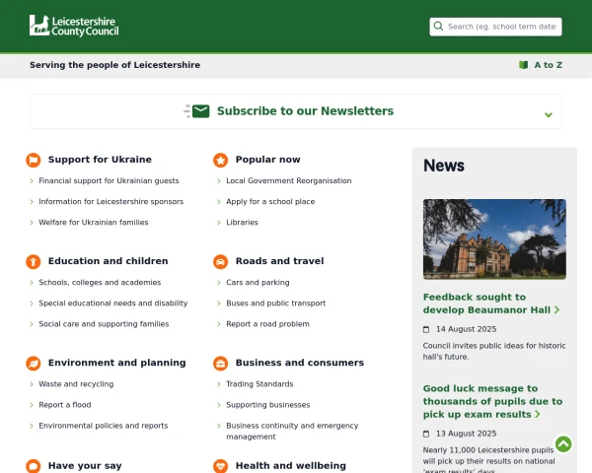Go to Apply for a school place

[270, 201]
